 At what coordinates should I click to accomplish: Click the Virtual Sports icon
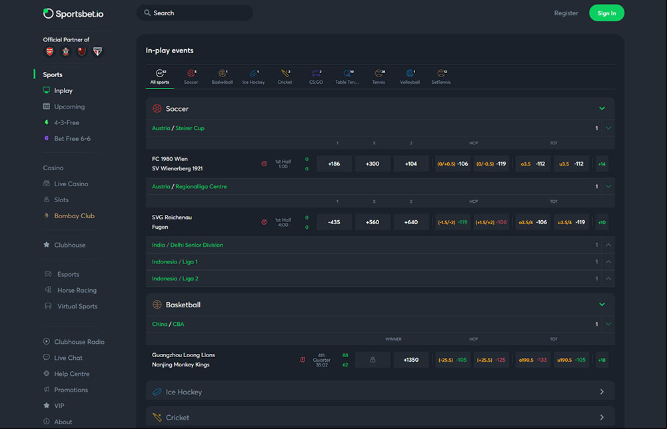48,306
